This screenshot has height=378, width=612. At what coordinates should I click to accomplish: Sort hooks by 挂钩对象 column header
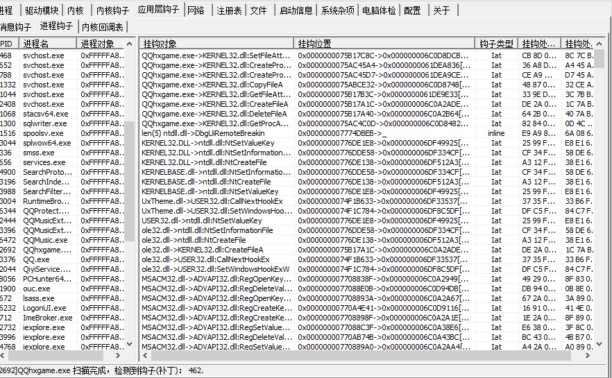[216, 43]
